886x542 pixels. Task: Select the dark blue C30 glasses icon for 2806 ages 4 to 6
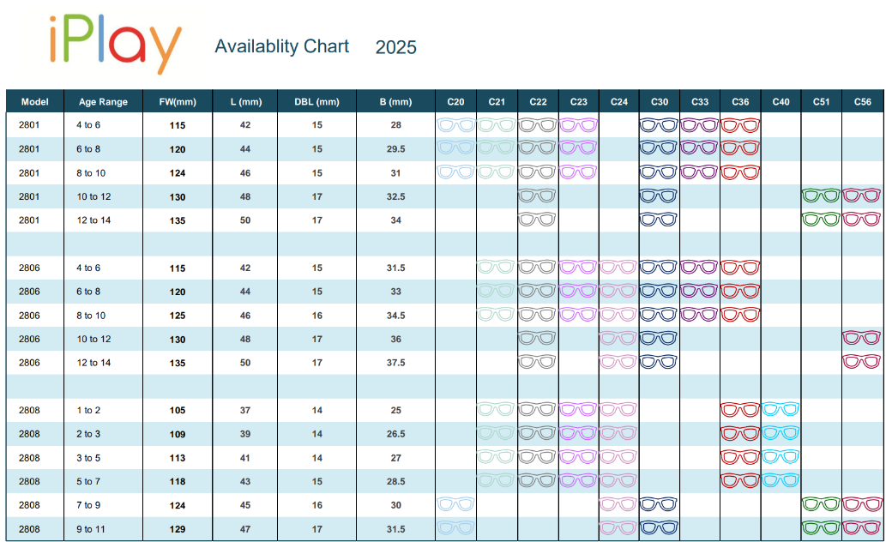660,268
